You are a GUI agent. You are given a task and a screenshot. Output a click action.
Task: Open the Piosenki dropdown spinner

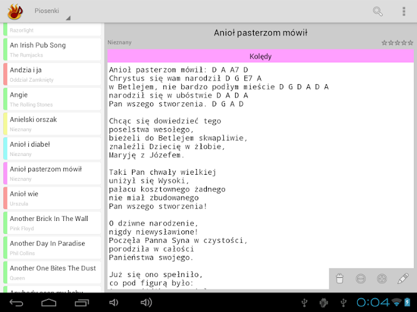(52, 11)
